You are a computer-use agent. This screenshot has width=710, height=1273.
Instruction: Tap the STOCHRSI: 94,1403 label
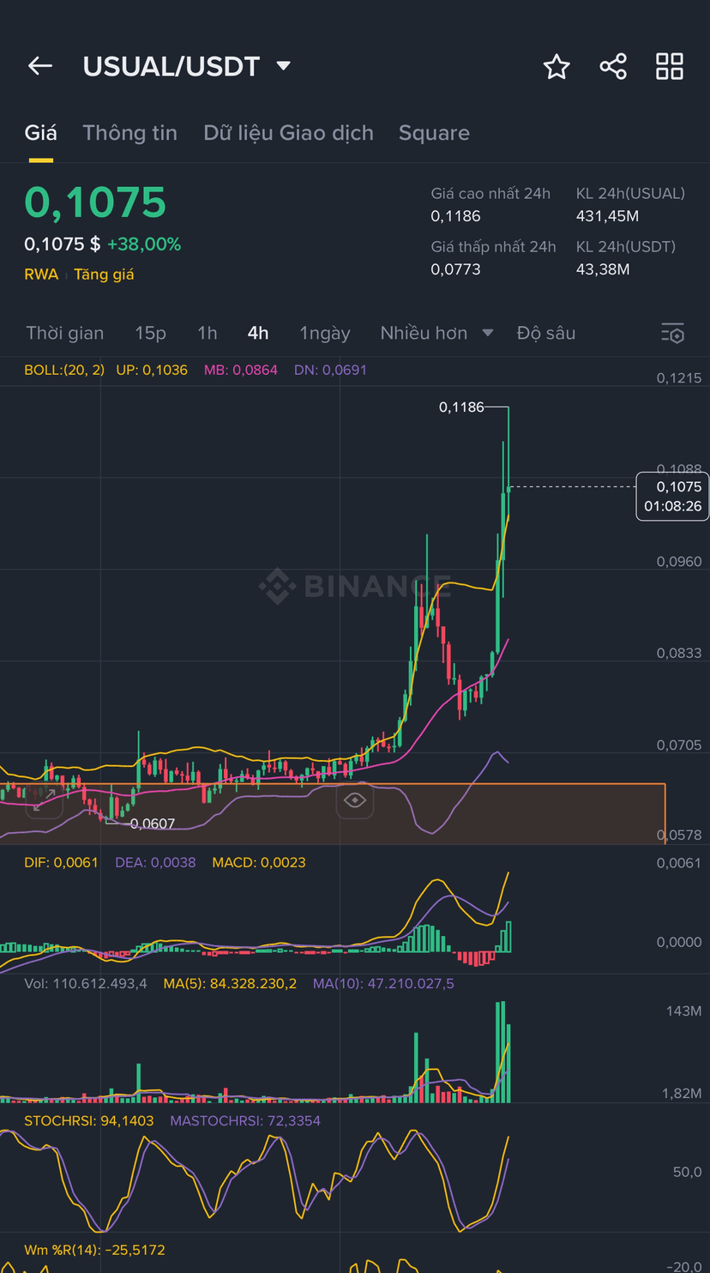[x=89, y=1121]
